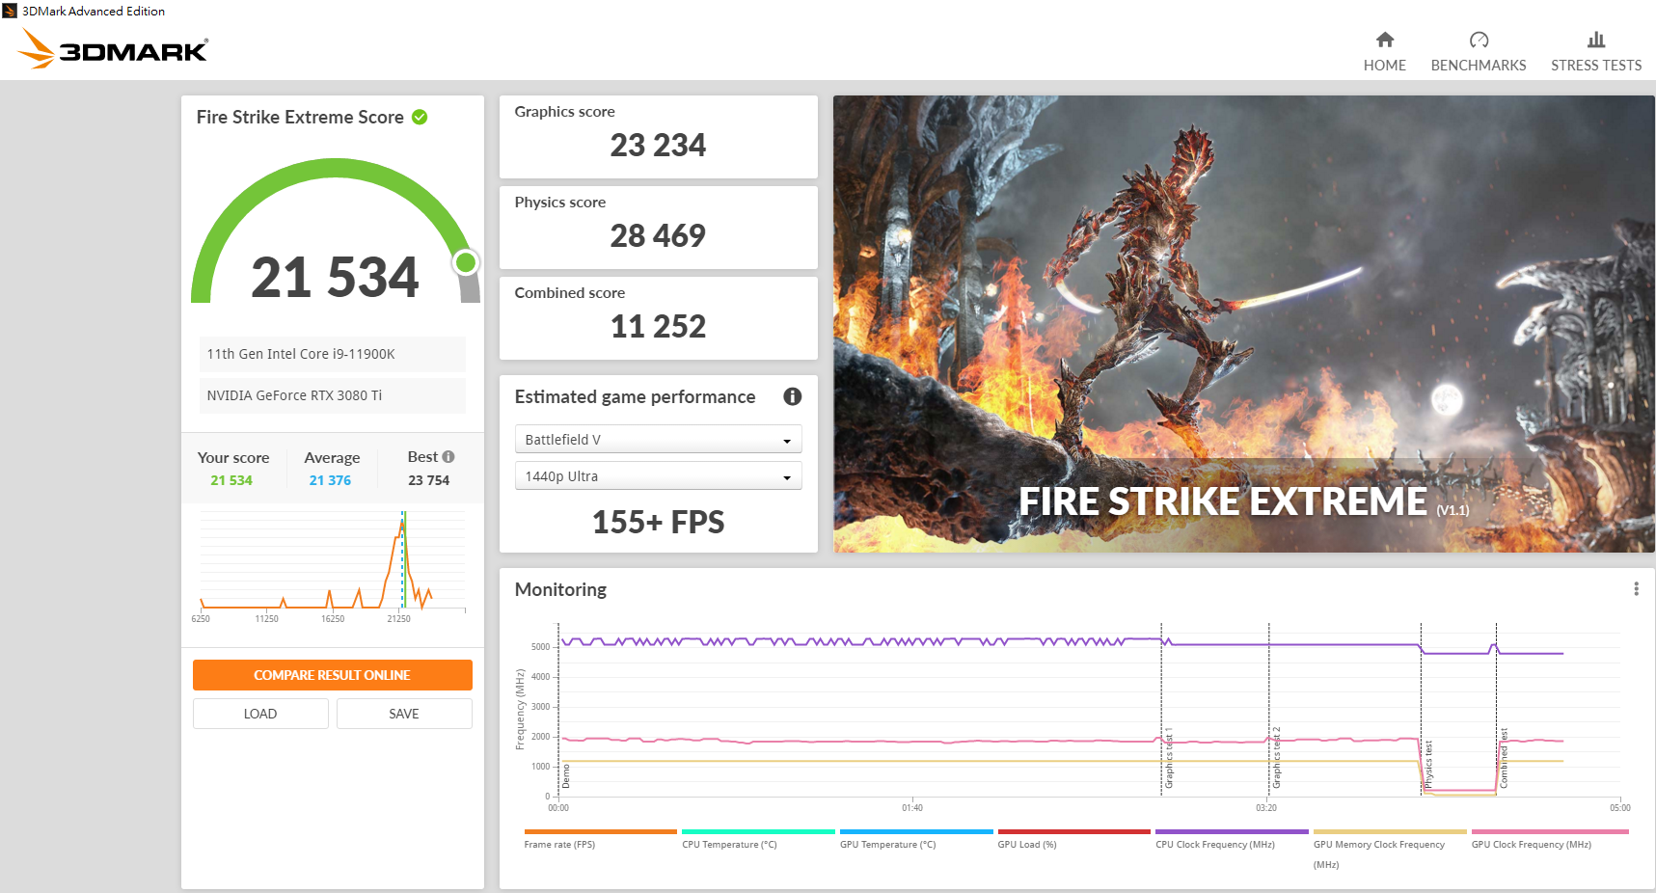Open the 1440p Ultra resolution dropdown

tap(658, 476)
